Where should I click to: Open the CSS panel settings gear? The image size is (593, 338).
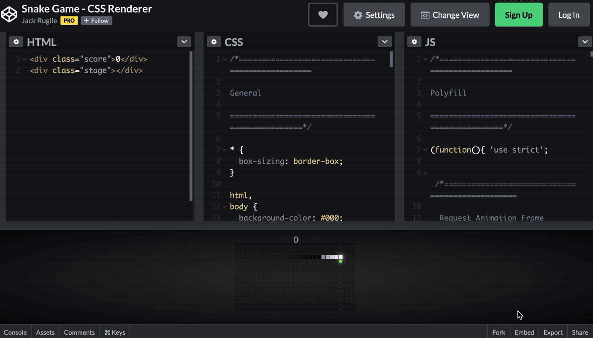pyautogui.click(x=214, y=41)
